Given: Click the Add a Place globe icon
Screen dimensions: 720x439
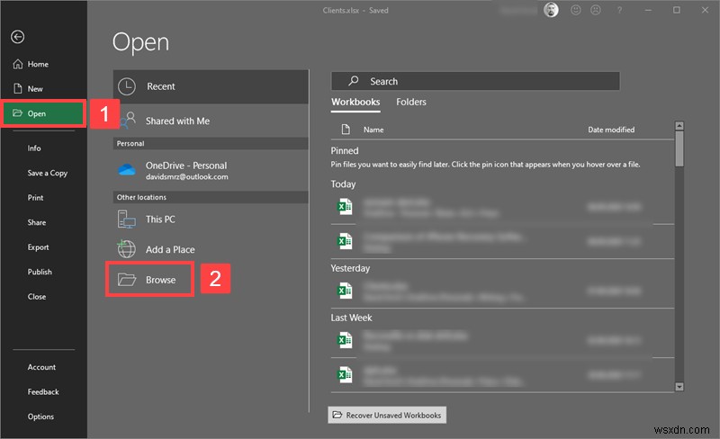Looking at the screenshot, I should click(x=128, y=249).
